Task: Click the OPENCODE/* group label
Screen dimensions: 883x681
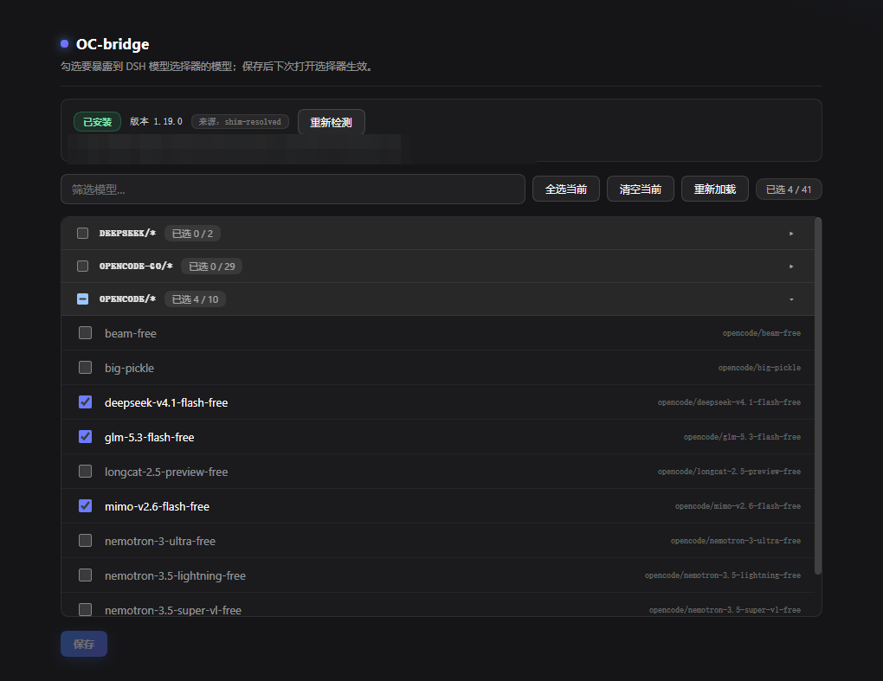Action: click(127, 299)
